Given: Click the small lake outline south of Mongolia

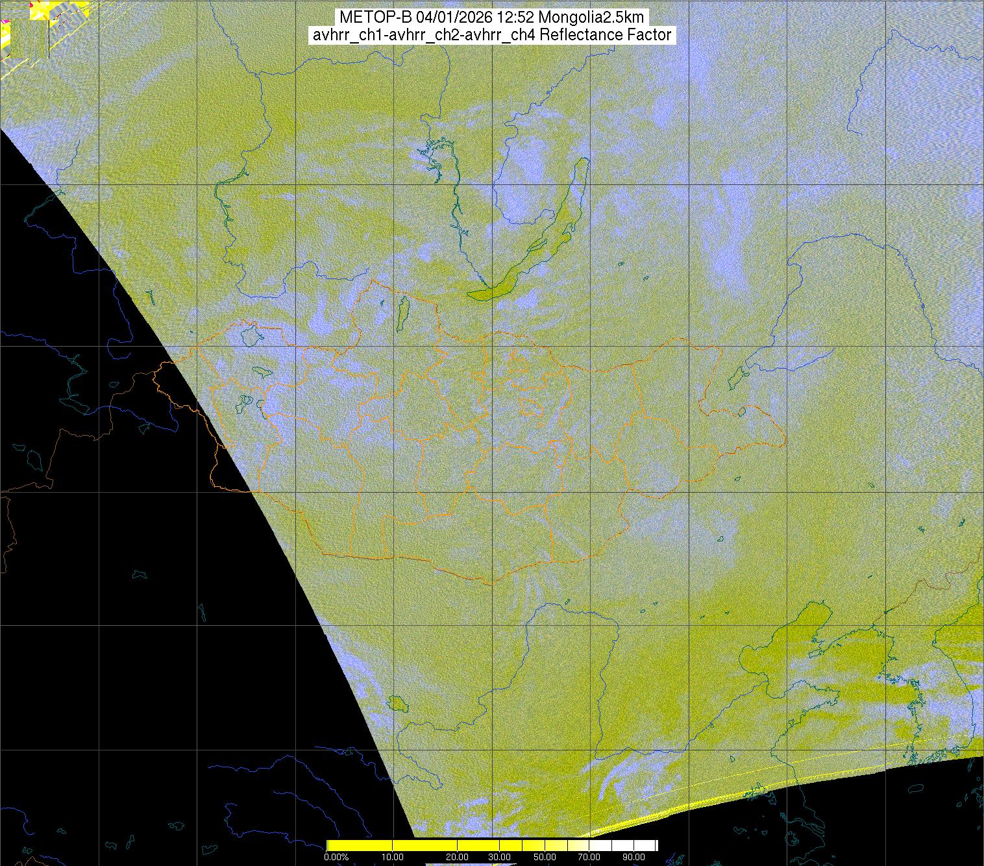Looking at the screenshot, I should pos(396,703).
